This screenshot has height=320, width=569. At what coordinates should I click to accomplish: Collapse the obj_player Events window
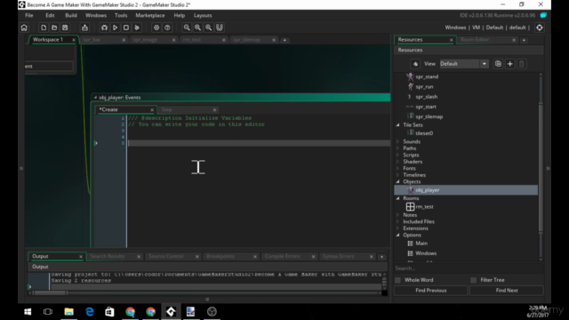click(95, 97)
